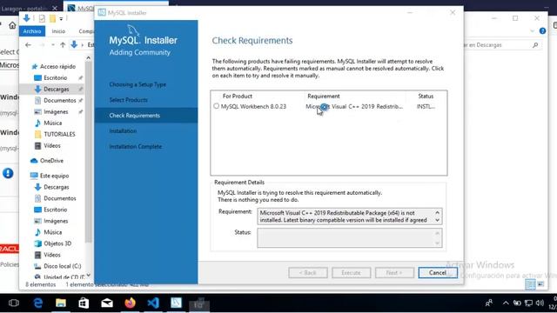This screenshot has width=557, height=313.
Task: Click the browser home icon
Action: [x=12, y=25]
